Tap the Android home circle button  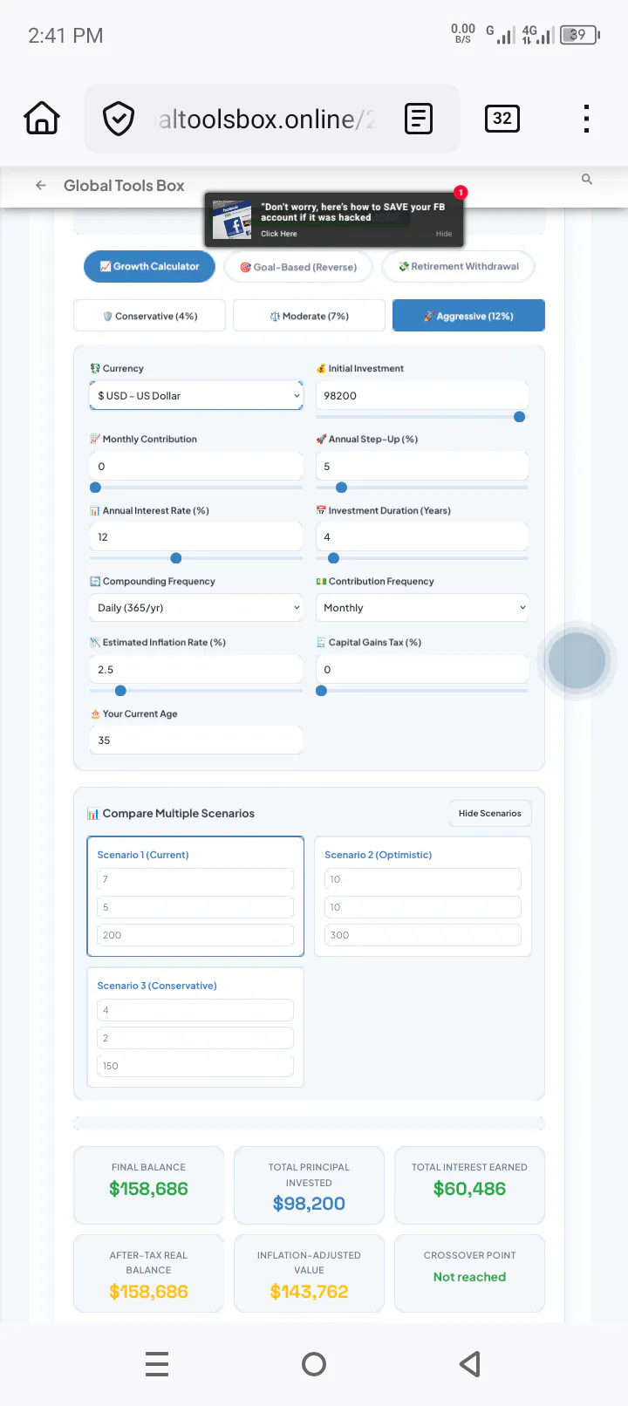pyautogui.click(x=314, y=1364)
